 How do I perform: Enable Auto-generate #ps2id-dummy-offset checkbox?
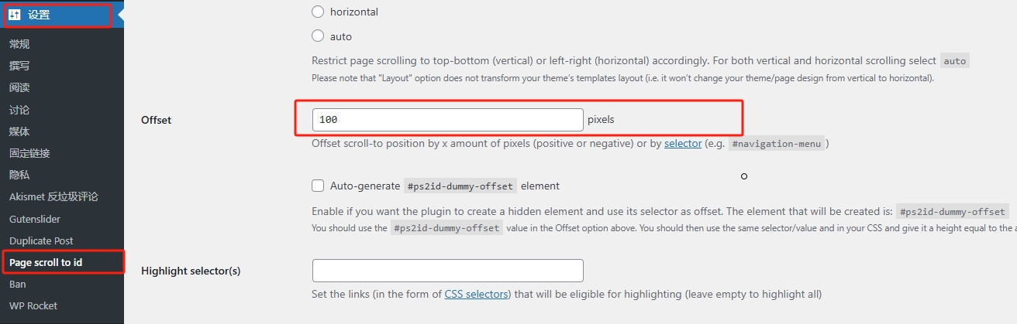pos(318,186)
